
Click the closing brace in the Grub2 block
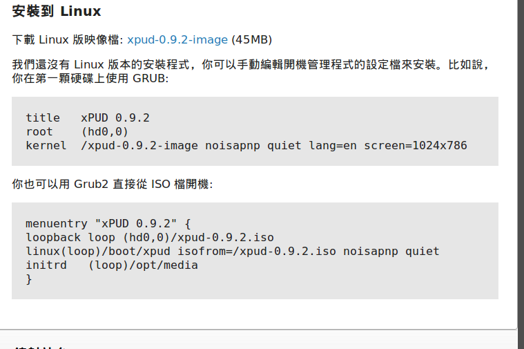29,279
